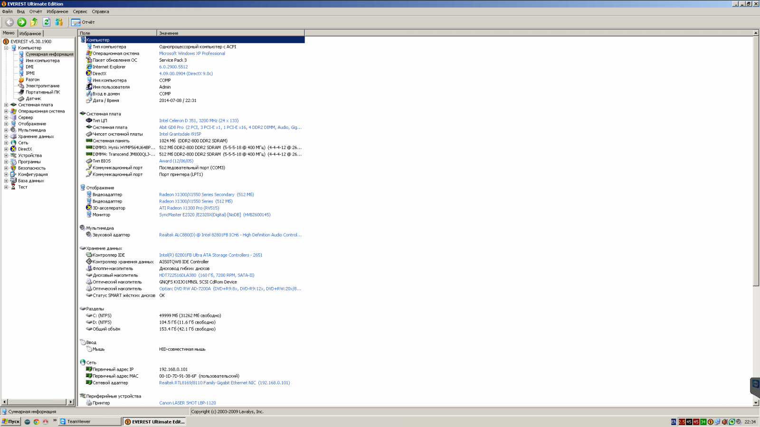Click the Chrome quick launch icon
The height and width of the screenshot is (427, 760).
click(36, 421)
